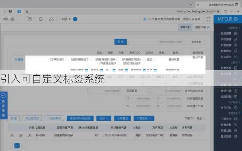
Task: Open sidebar 通话记录 item
Action: (x=229, y=97)
